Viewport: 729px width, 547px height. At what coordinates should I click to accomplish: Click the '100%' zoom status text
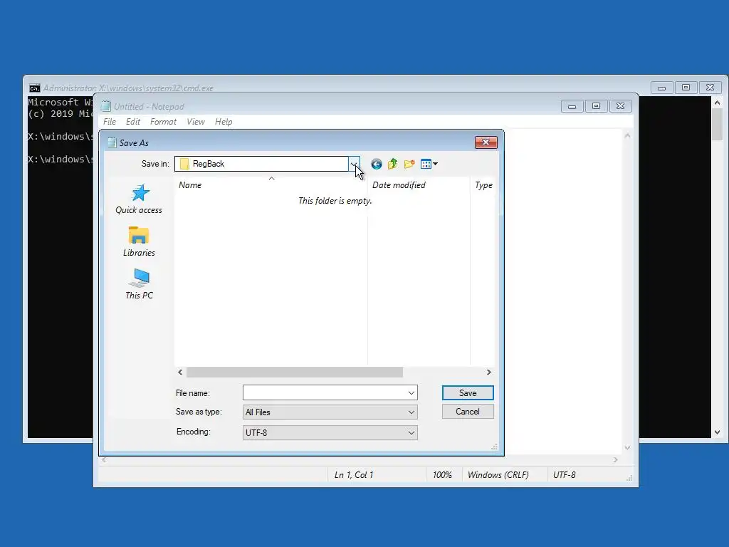click(442, 475)
